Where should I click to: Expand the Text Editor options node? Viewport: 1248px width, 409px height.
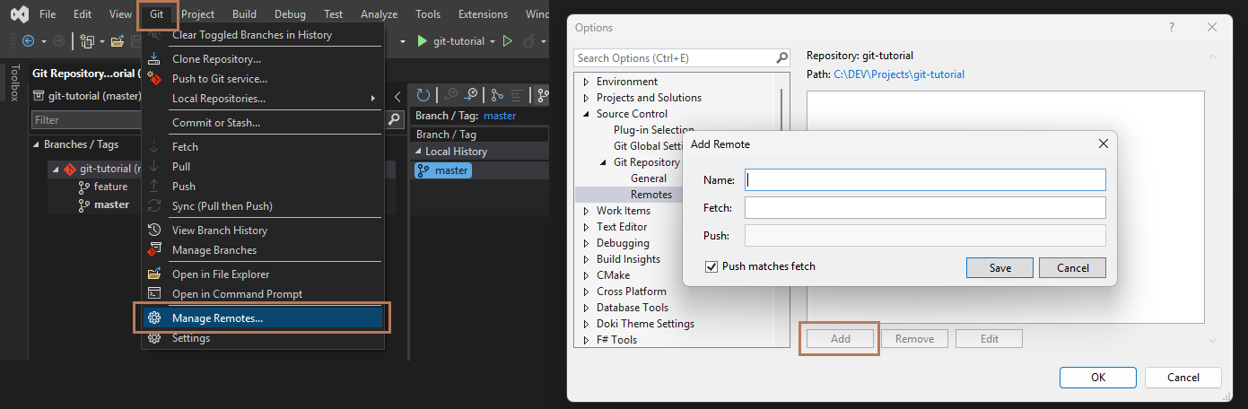(x=587, y=227)
